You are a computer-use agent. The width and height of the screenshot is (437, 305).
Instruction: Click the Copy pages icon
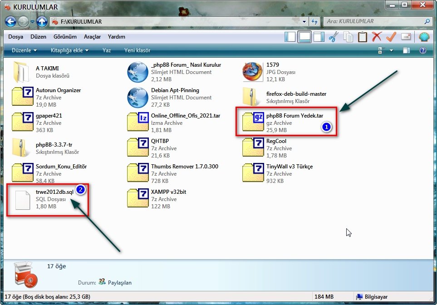(348, 37)
